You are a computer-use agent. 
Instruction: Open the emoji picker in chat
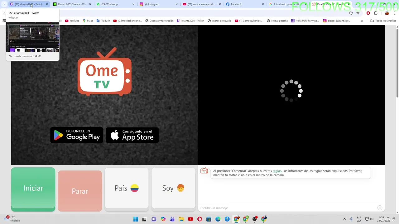click(x=380, y=208)
